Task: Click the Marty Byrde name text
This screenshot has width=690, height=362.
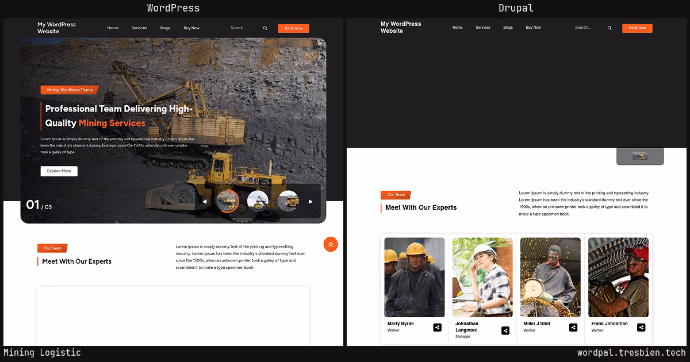Action: 401,324
